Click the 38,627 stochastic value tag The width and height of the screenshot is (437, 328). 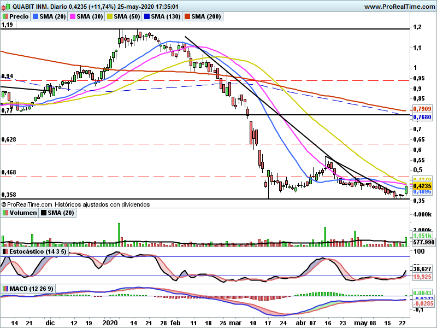(x=422, y=269)
